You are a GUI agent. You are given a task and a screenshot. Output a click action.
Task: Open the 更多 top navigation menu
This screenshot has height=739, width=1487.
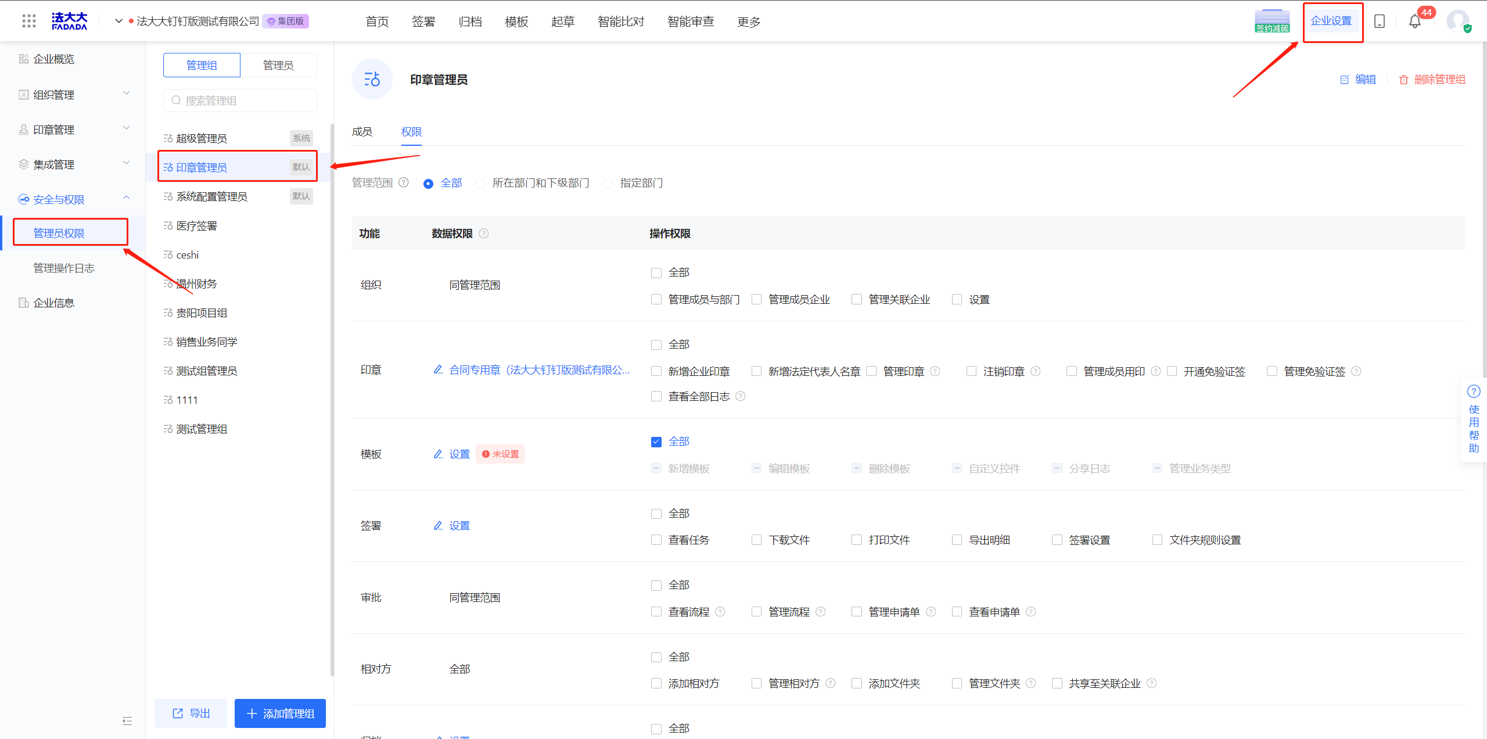pyautogui.click(x=749, y=22)
